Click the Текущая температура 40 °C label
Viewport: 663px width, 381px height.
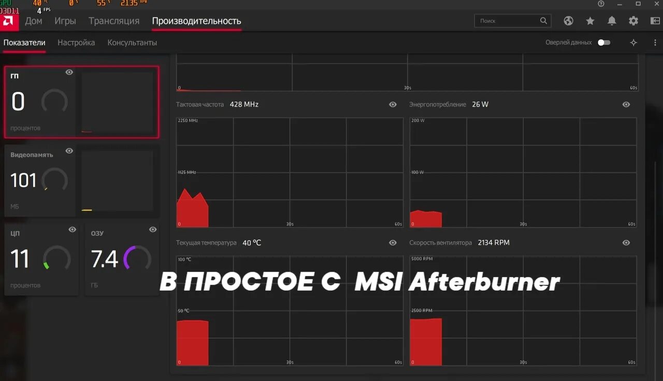tap(219, 242)
